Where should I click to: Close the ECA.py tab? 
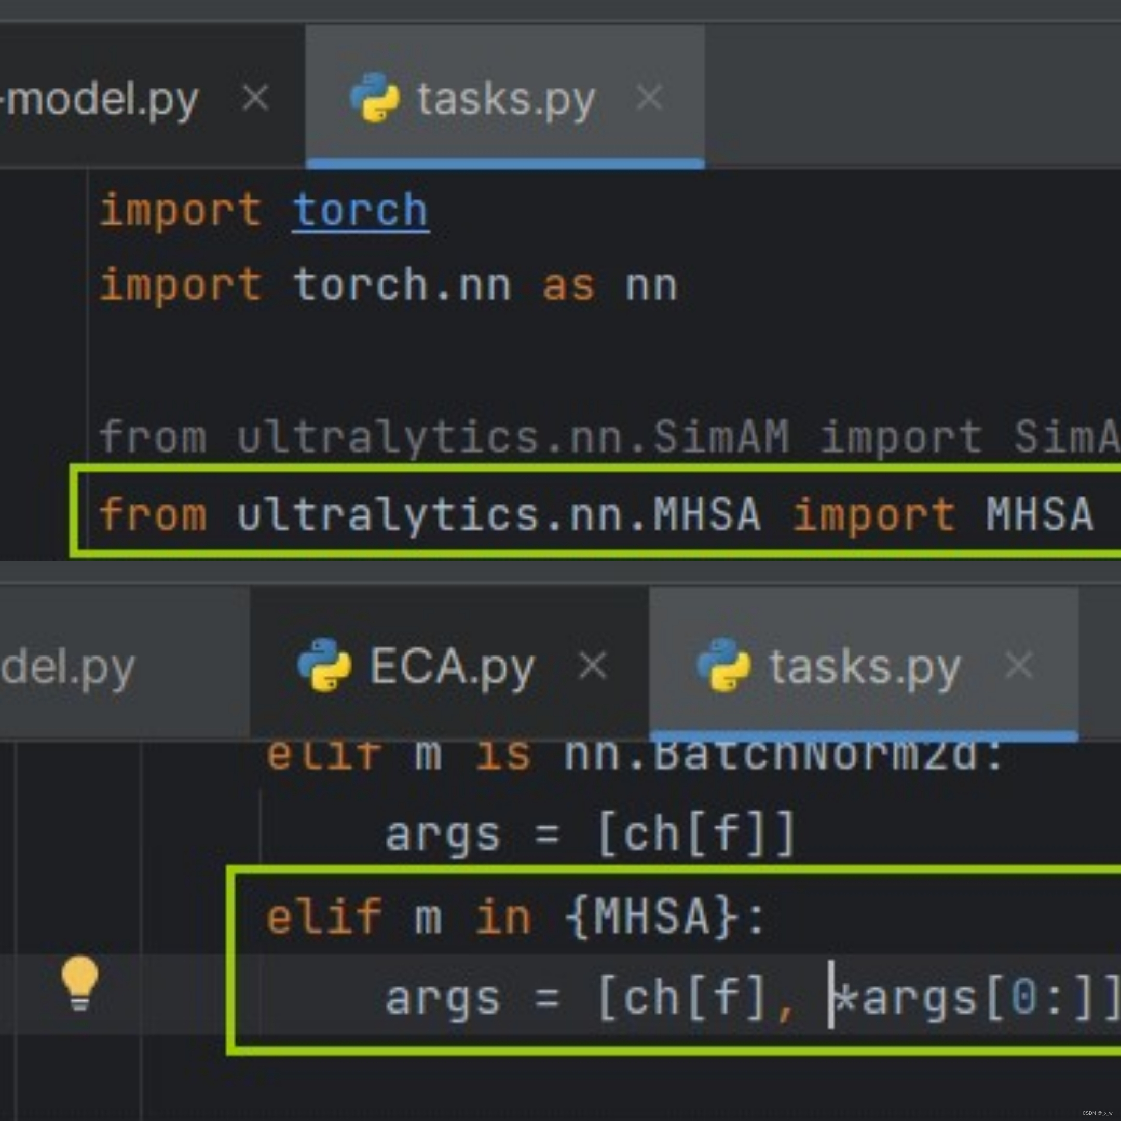(592, 665)
